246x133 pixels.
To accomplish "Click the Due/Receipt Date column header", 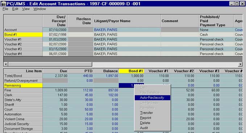I will pos(55,21).
